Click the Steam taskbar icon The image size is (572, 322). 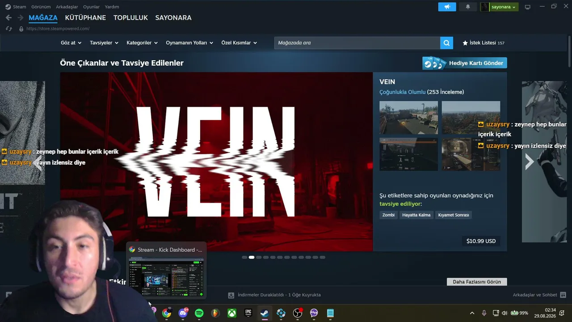(265, 313)
